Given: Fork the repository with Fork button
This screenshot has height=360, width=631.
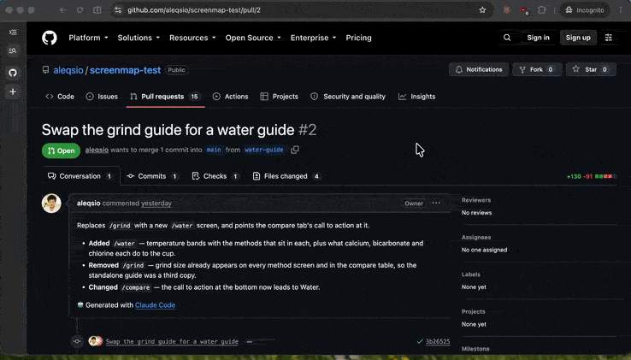Looking at the screenshot, I should [x=537, y=69].
